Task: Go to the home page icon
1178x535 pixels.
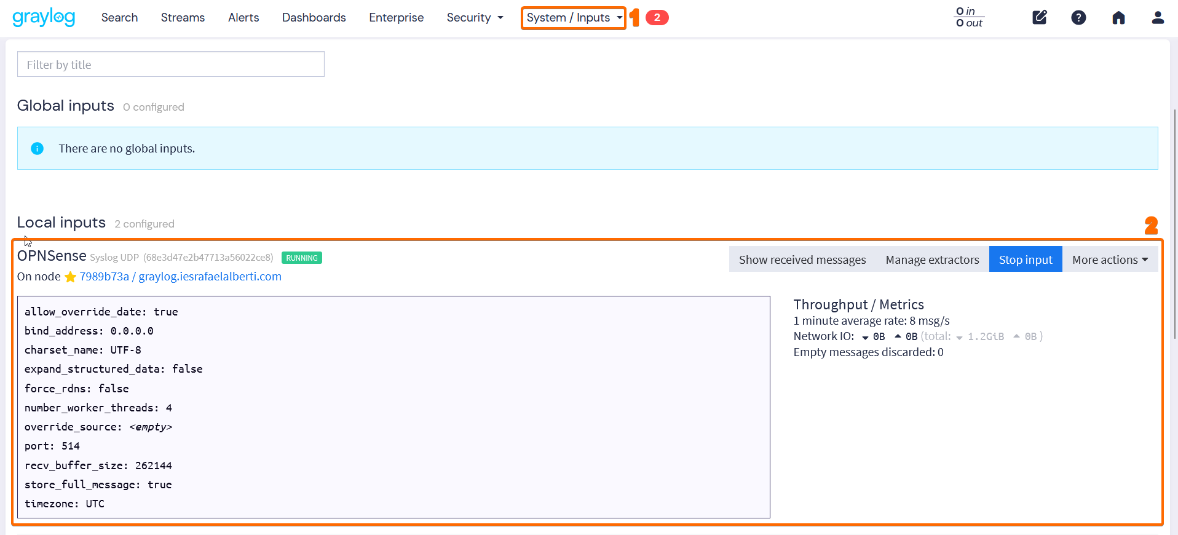Action: 1118,18
